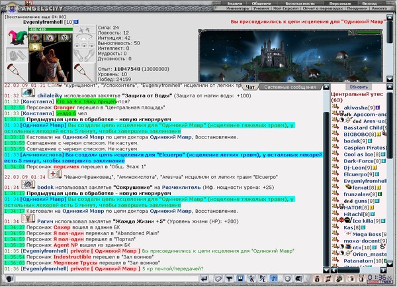The width and height of the screenshot is (397, 287).
Task: Open the Безопасность top menu
Action: pos(300,3)
